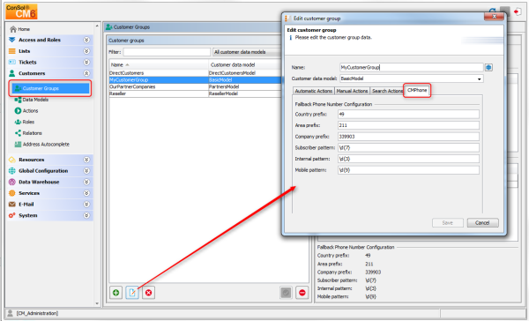Expand the Lists section chevron
This screenshot has height=321, width=529.
[x=86, y=51]
